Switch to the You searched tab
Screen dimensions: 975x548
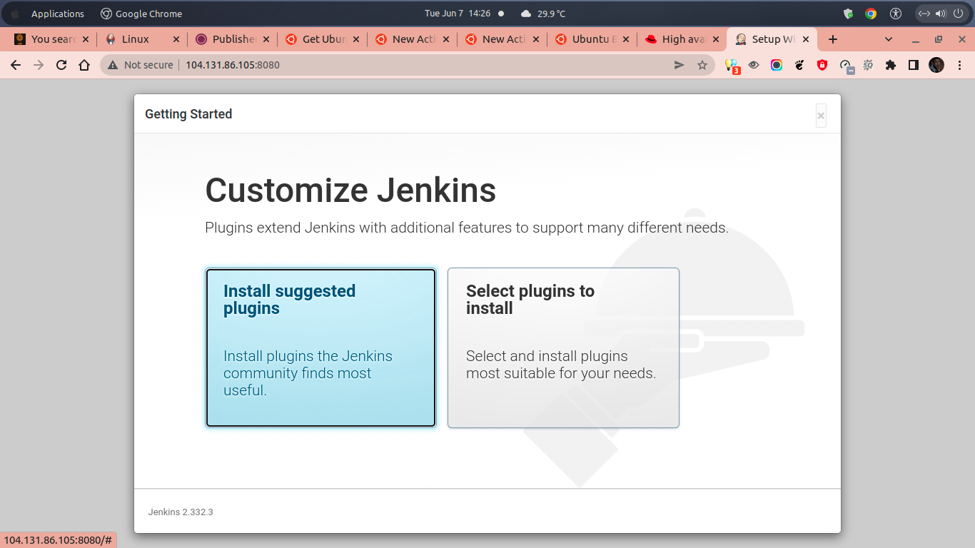(x=52, y=39)
